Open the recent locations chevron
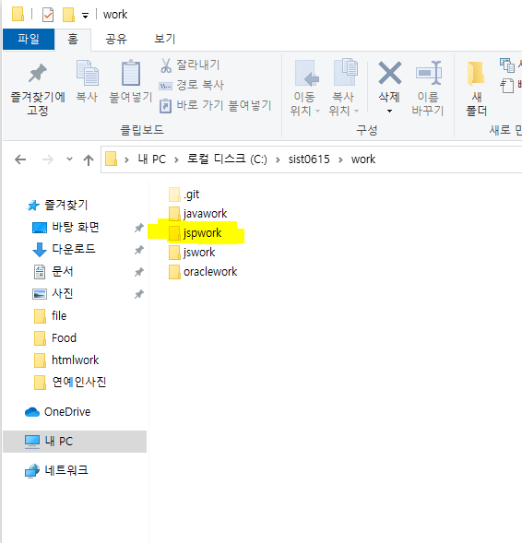Image resolution: width=522 pixels, height=543 pixels. coord(69,159)
